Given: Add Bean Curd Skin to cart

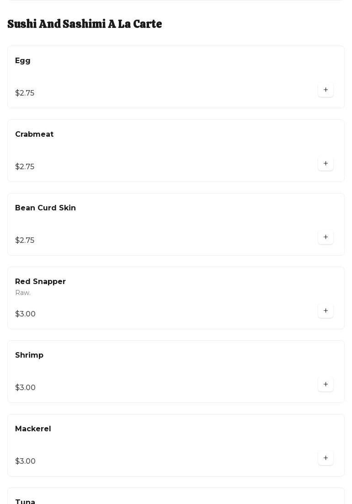Looking at the screenshot, I should (325, 237).
